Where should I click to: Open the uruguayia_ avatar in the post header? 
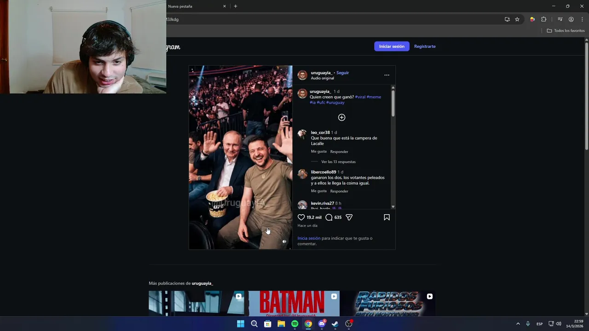302,75
